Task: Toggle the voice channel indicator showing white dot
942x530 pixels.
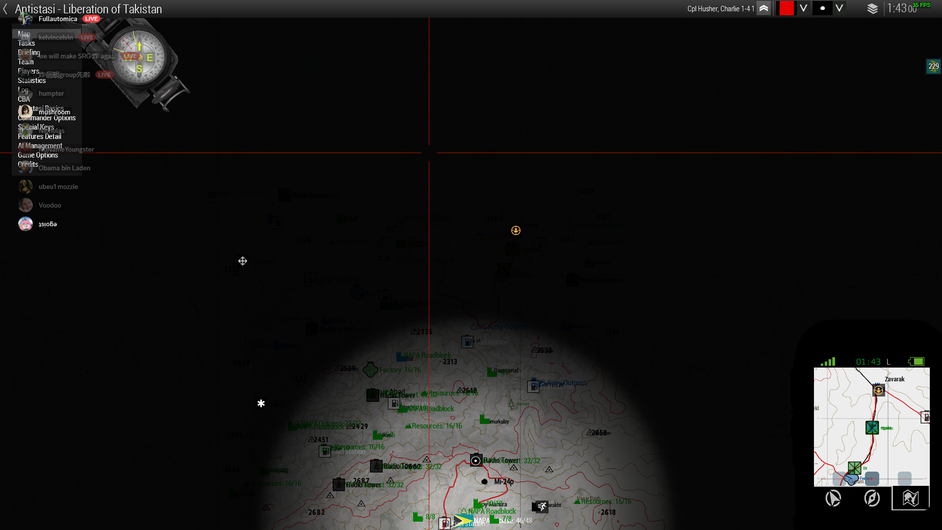Action: 823,8
